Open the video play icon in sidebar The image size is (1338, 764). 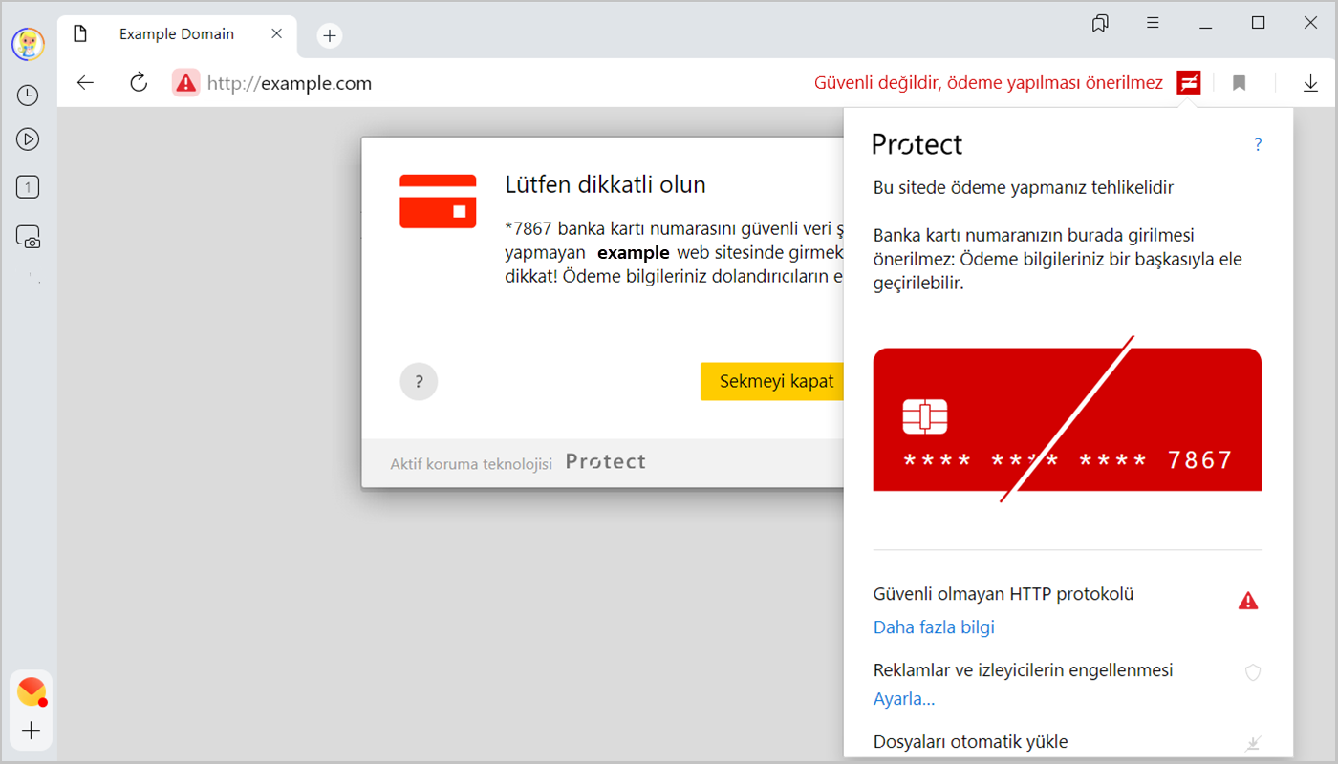click(28, 139)
